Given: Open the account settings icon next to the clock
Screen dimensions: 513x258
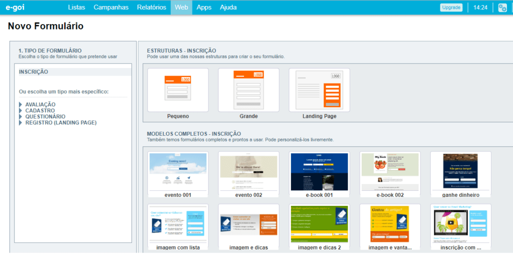Looking at the screenshot, I should pyautogui.click(x=502, y=8).
